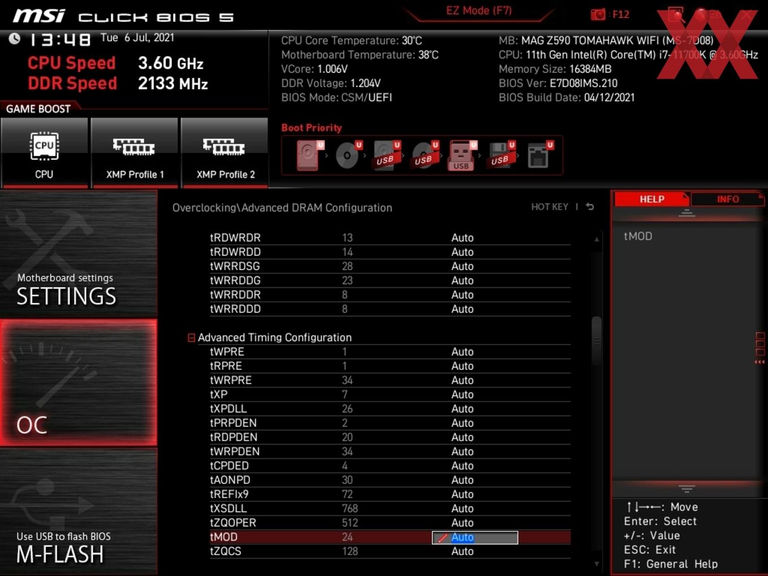Select the tRDWRDR row label
The width and height of the screenshot is (768, 576).
tap(235, 238)
